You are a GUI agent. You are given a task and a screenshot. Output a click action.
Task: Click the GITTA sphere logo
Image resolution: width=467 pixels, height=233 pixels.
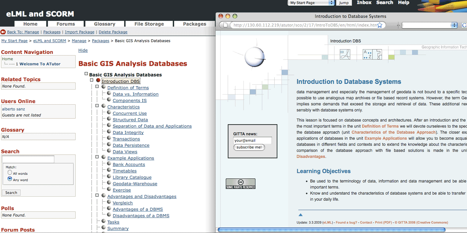coord(254,56)
